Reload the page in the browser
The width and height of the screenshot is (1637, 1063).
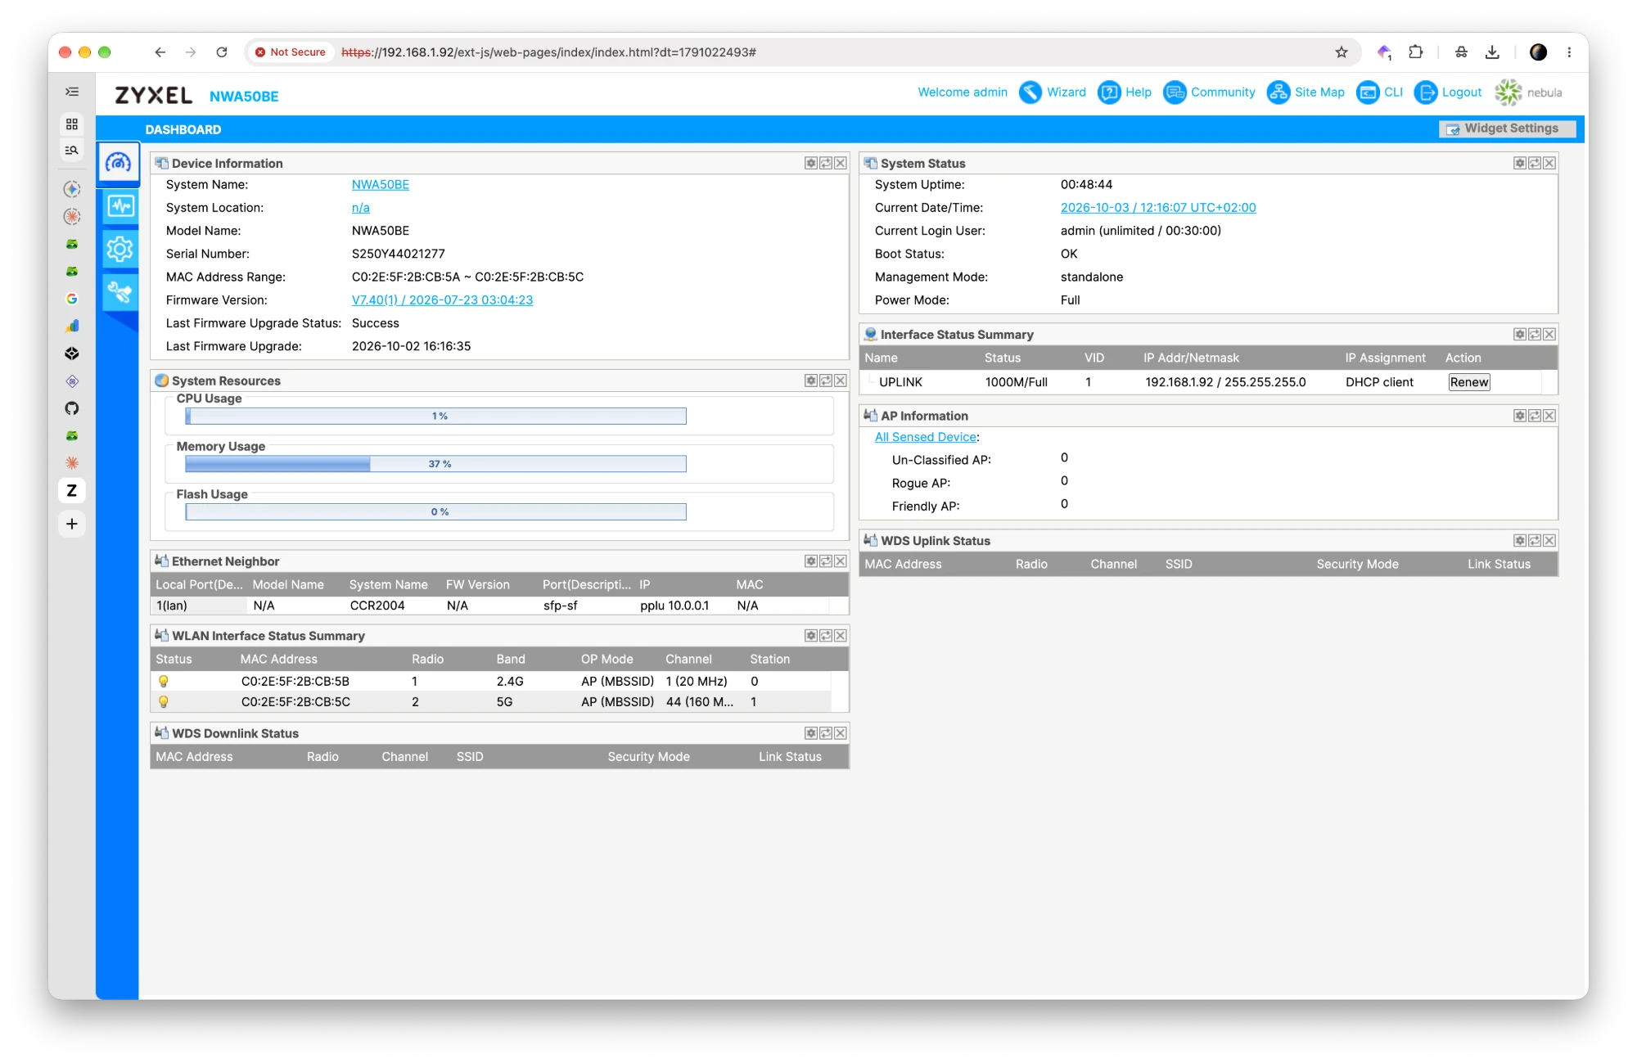(221, 52)
